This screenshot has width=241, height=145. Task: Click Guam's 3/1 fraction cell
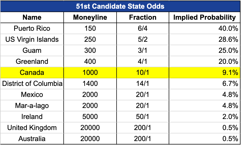tap(143, 50)
